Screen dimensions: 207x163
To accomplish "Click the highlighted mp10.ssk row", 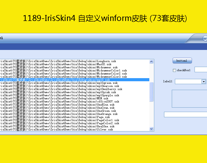I will (x=75, y=80).
